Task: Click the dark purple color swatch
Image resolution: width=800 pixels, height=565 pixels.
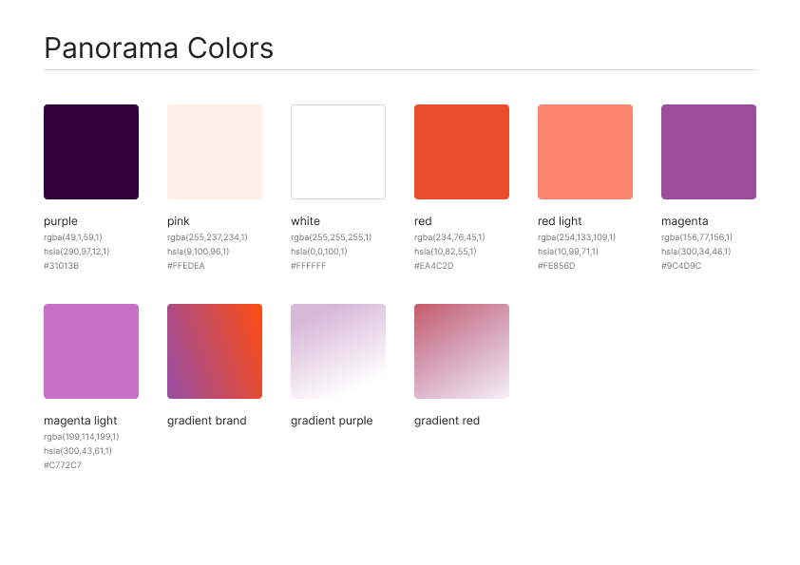Action: coord(91,152)
